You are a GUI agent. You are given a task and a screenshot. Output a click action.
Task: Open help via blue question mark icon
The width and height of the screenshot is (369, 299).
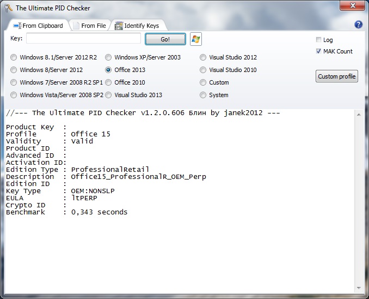pyautogui.click(x=358, y=25)
